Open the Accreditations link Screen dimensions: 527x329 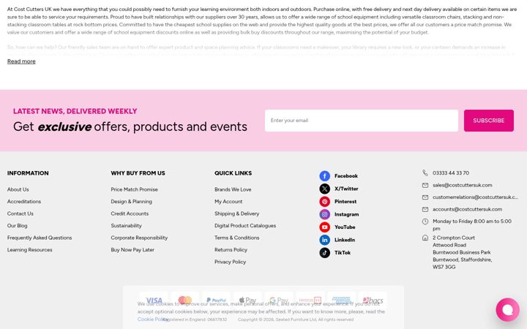click(x=24, y=202)
